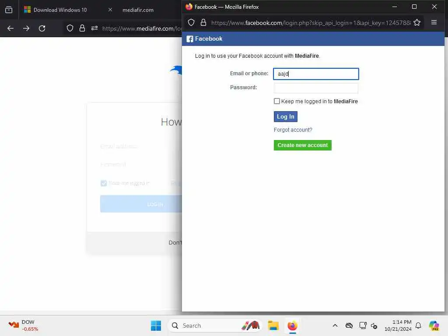Click the Forgot account? link
Screen dimensions: 448x336
coord(293,129)
